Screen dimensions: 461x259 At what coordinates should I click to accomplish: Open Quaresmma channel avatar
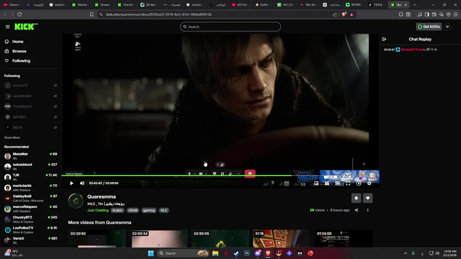[x=76, y=201]
